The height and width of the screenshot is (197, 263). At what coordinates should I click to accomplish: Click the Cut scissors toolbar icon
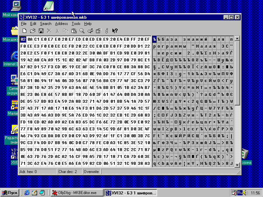(x=57, y=31)
